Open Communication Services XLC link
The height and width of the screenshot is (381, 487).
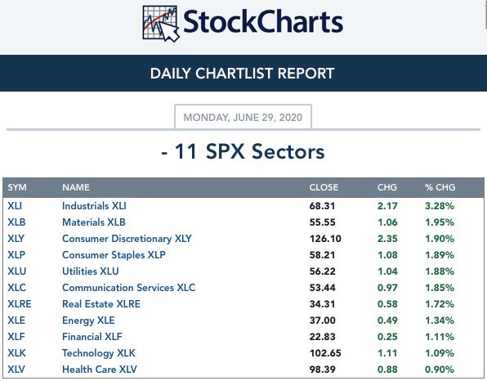coord(129,288)
